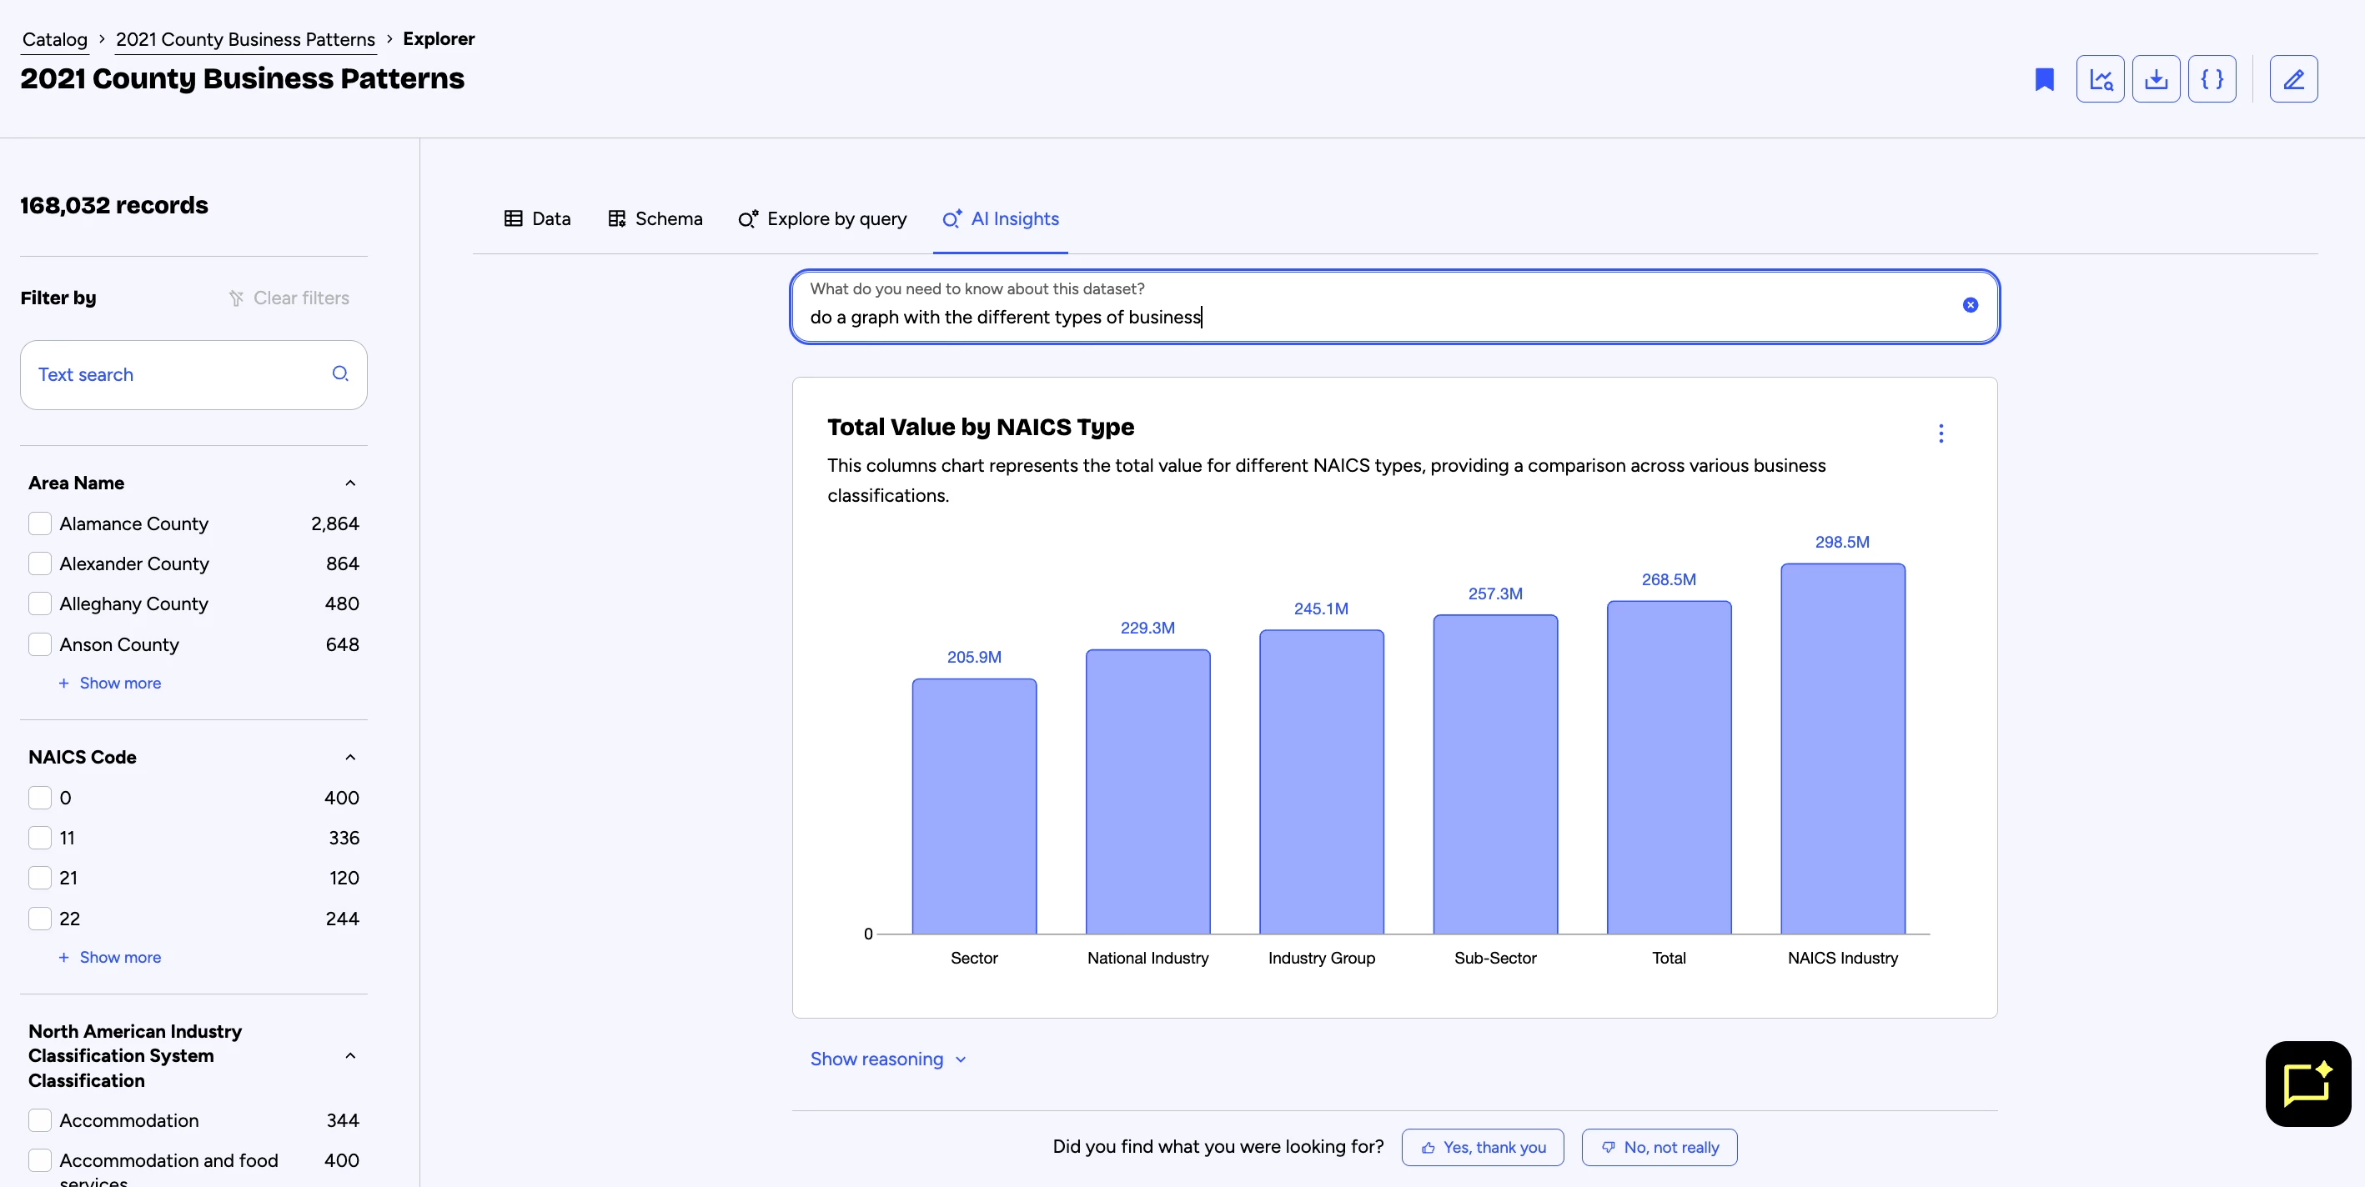The height and width of the screenshot is (1187, 2365).
Task: Click the text search magnifier icon
Action: click(x=339, y=373)
